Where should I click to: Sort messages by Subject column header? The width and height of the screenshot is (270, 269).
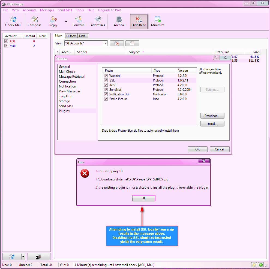(x=170, y=52)
